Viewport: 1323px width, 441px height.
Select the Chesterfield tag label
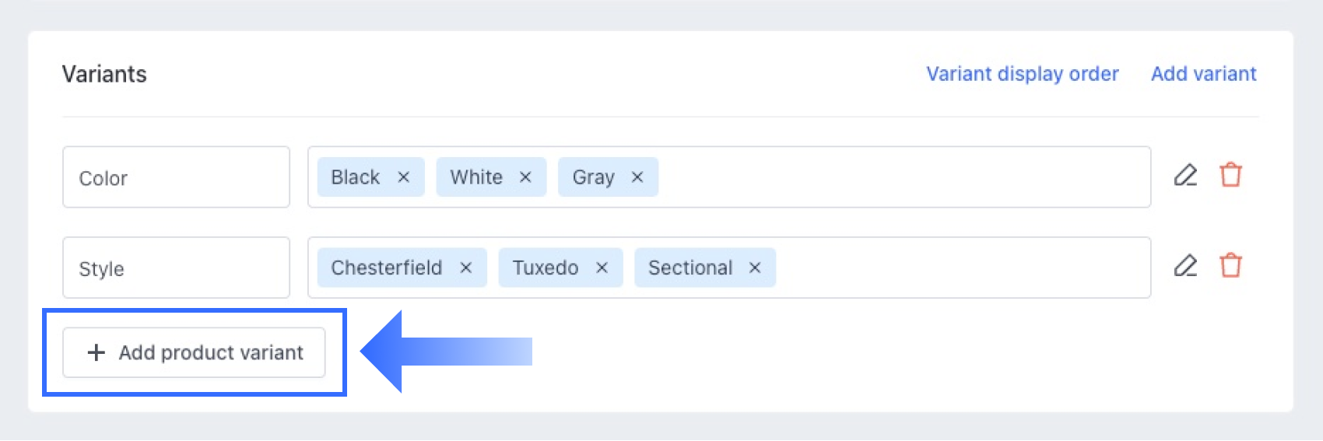pos(386,268)
